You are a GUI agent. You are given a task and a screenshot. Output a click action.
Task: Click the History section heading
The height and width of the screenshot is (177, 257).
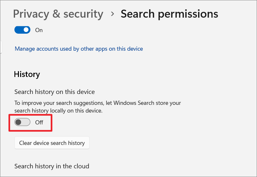[27, 74]
